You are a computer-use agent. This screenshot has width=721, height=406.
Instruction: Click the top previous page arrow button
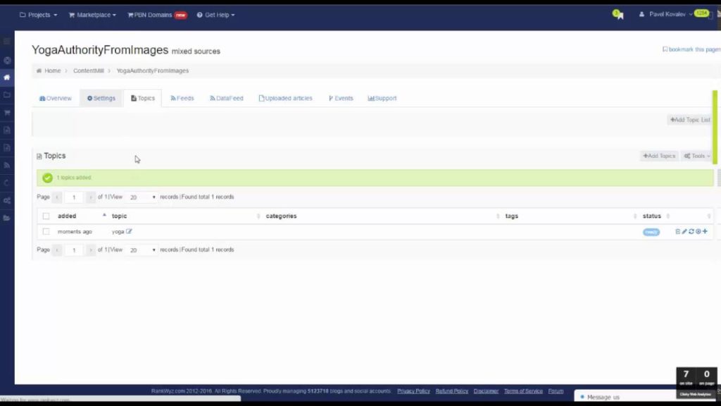57,197
